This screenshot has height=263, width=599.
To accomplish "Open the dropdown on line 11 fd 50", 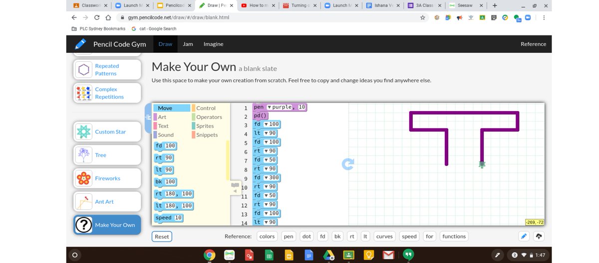I will point(267,195).
